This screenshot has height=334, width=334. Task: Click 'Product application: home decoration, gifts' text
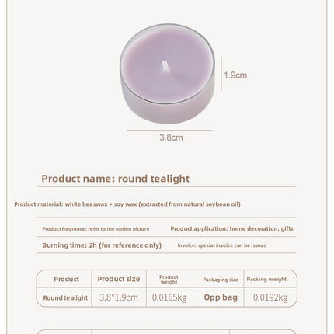[231, 228]
